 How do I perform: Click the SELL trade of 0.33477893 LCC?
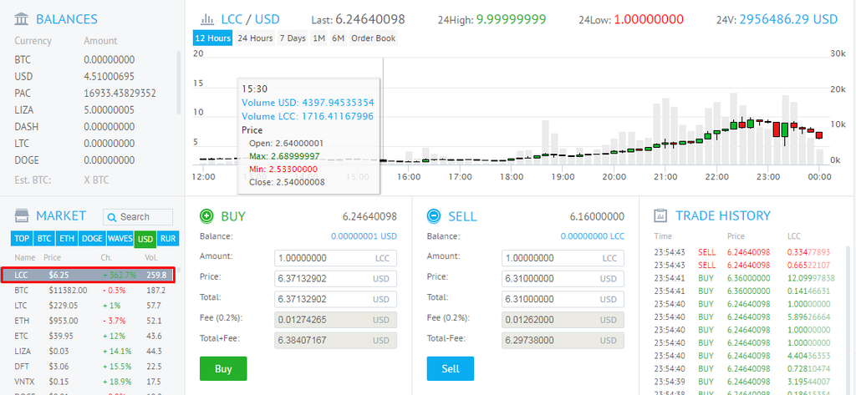click(x=742, y=252)
